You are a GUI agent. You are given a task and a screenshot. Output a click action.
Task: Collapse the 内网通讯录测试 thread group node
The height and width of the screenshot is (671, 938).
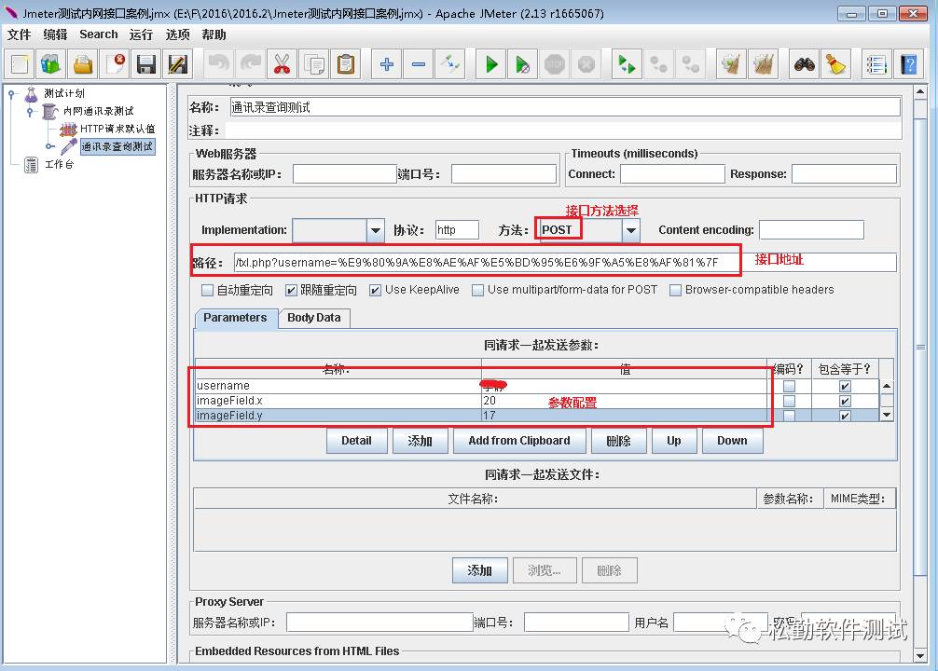click(x=29, y=111)
